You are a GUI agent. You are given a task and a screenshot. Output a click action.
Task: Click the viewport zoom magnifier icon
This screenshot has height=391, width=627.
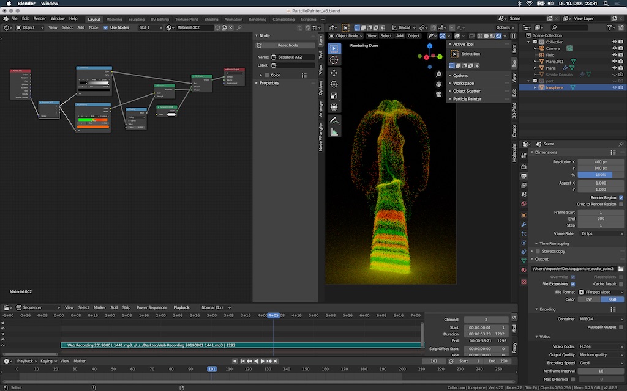click(x=438, y=75)
